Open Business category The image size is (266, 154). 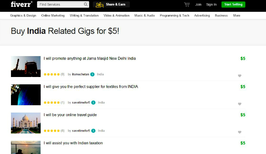[221, 15]
